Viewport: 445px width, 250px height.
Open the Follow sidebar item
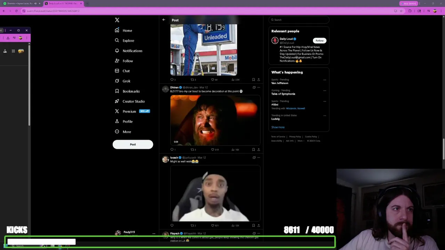click(124, 61)
